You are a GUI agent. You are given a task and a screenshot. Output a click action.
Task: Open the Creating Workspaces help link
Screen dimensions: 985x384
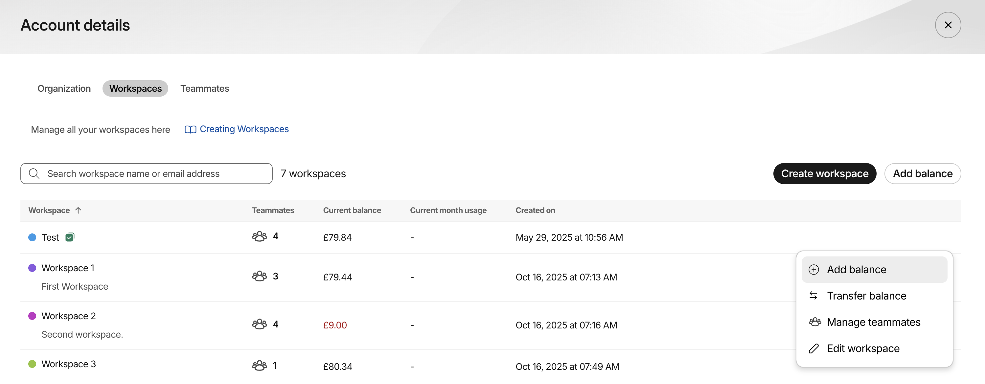244,129
